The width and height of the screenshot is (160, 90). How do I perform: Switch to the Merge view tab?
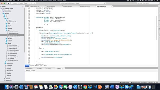pos(45,66)
